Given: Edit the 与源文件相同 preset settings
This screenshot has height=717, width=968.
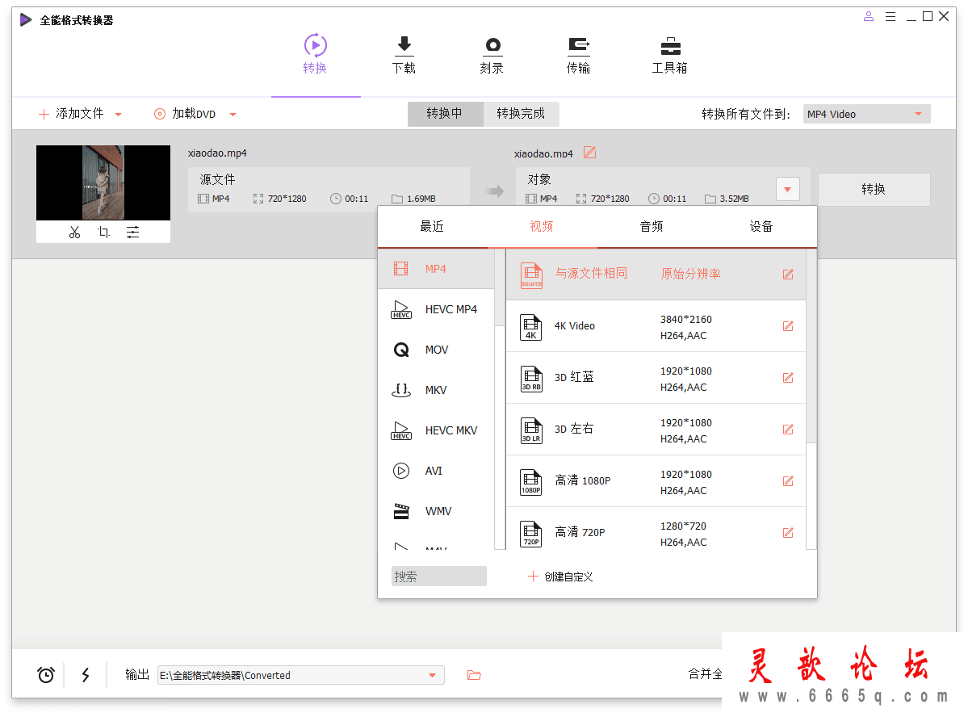Looking at the screenshot, I should point(788,275).
